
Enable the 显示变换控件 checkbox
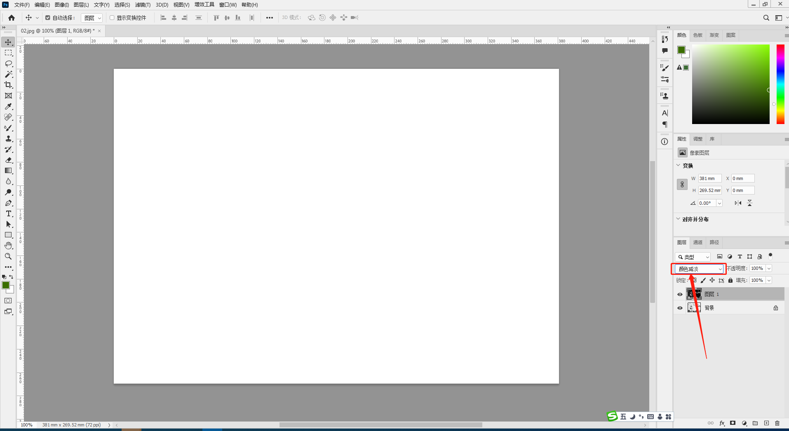(112, 18)
